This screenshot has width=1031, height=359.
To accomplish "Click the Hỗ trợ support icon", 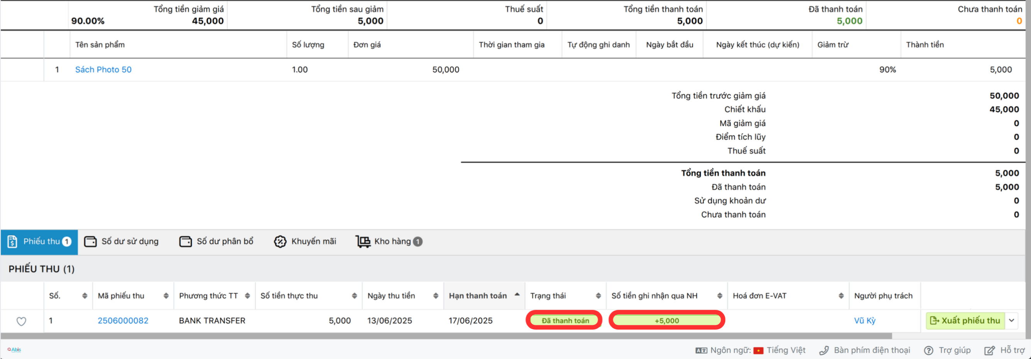I will (x=989, y=351).
